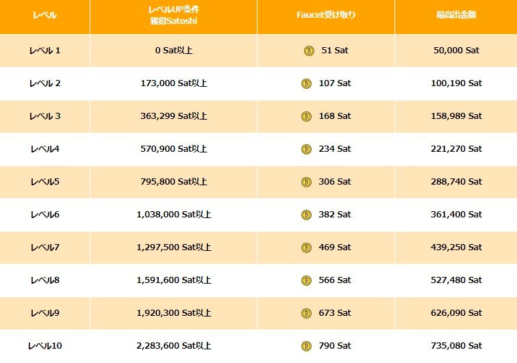Click the 50,000 Sat withdrawal cell
This screenshot has width=517, height=363.
(455, 51)
